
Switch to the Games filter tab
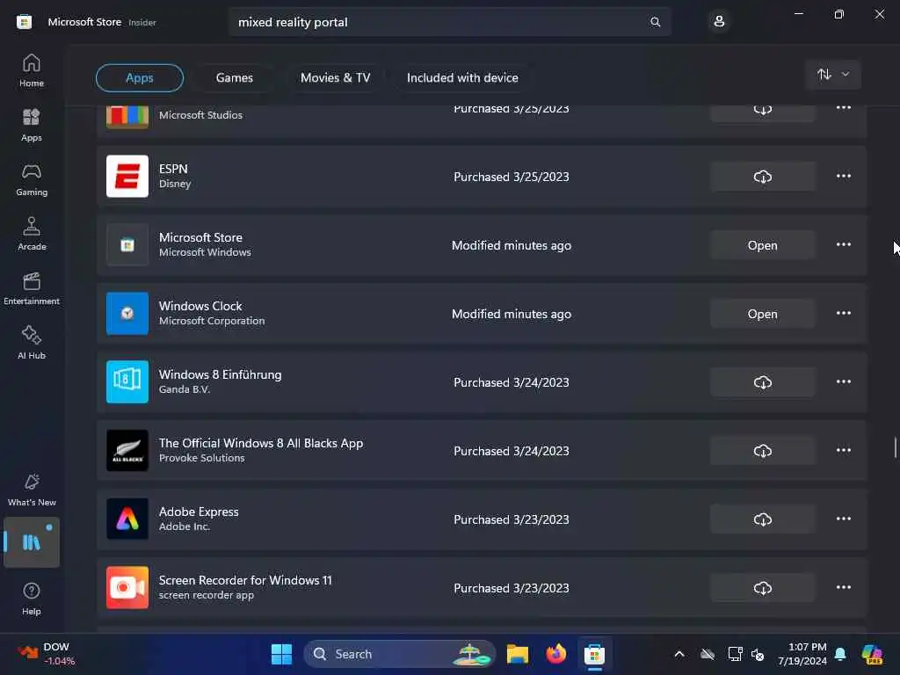234,78
